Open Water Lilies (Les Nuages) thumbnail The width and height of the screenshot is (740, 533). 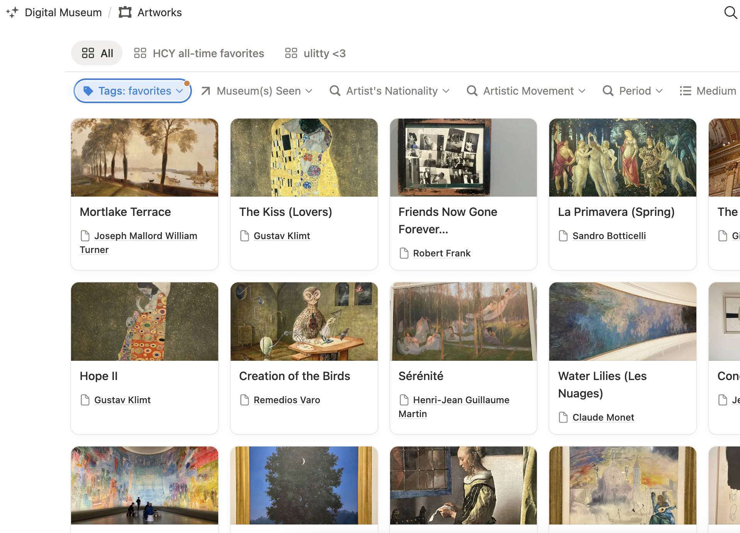pos(623,321)
